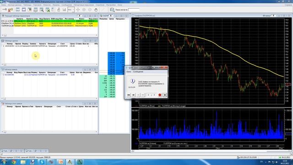The height and width of the screenshot is (165, 293).
Task: Open the Настройки menu
Action: click(111, 5)
